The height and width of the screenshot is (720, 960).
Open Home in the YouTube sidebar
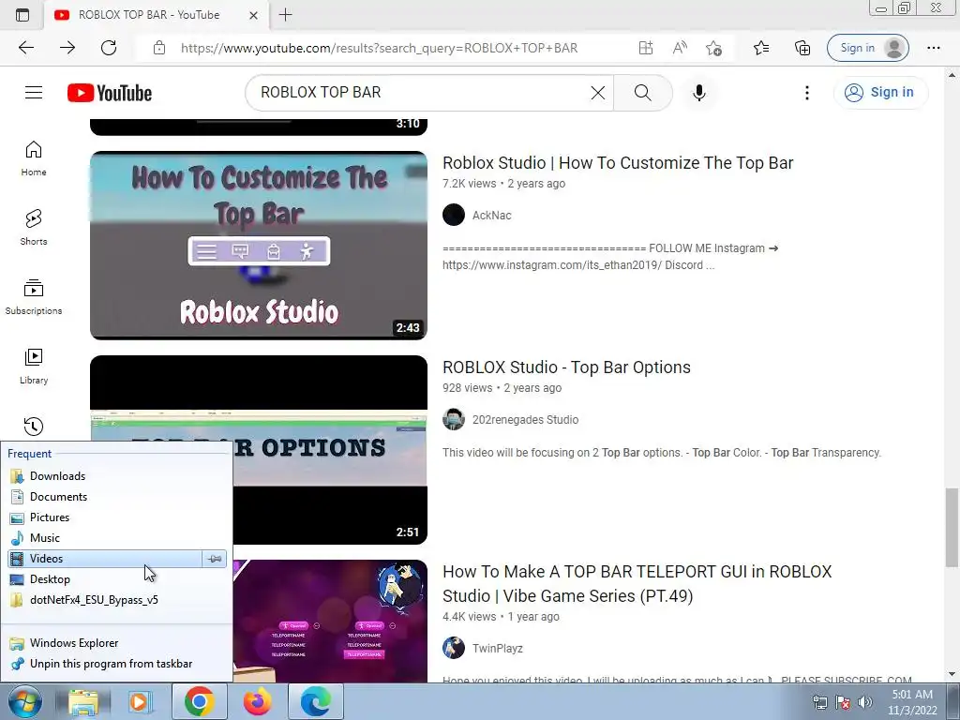[x=34, y=157]
